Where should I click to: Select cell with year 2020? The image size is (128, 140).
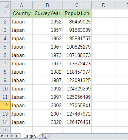click(47, 122)
